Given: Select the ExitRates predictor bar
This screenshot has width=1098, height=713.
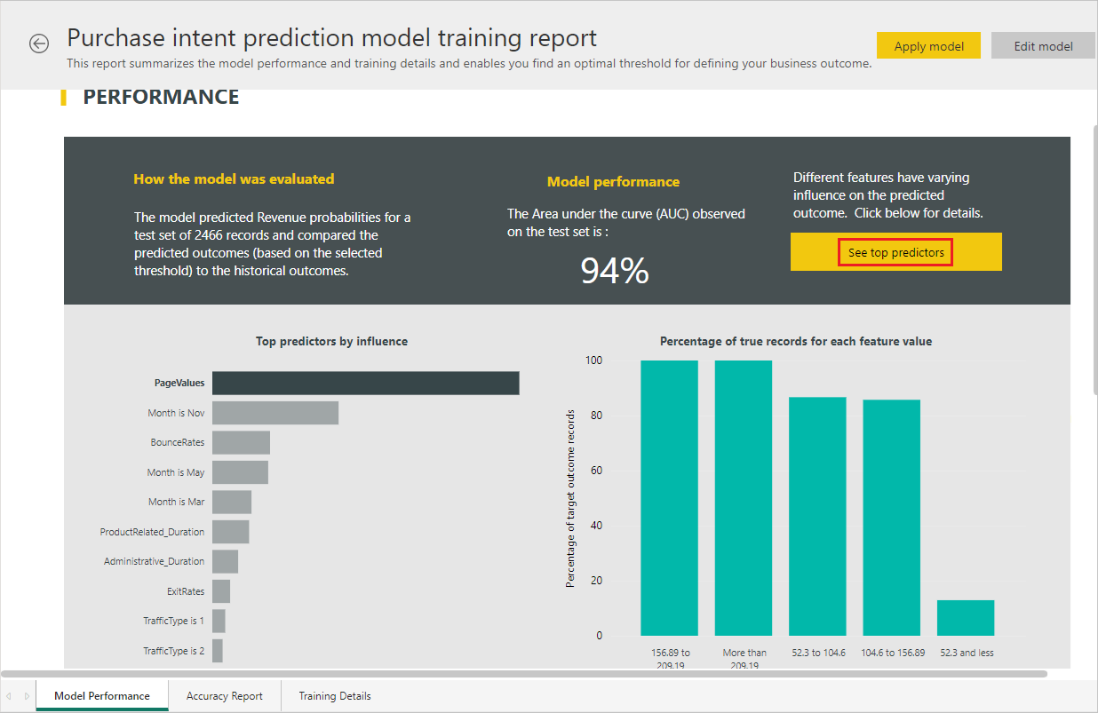Looking at the screenshot, I should coord(221,591).
